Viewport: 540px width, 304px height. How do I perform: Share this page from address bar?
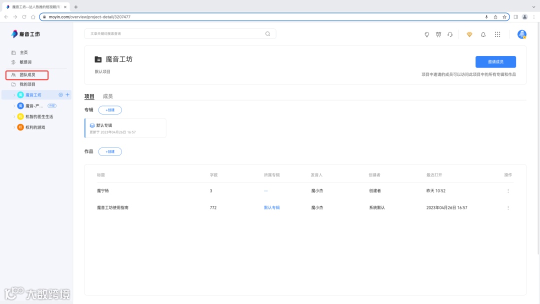click(x=495, y=17)
